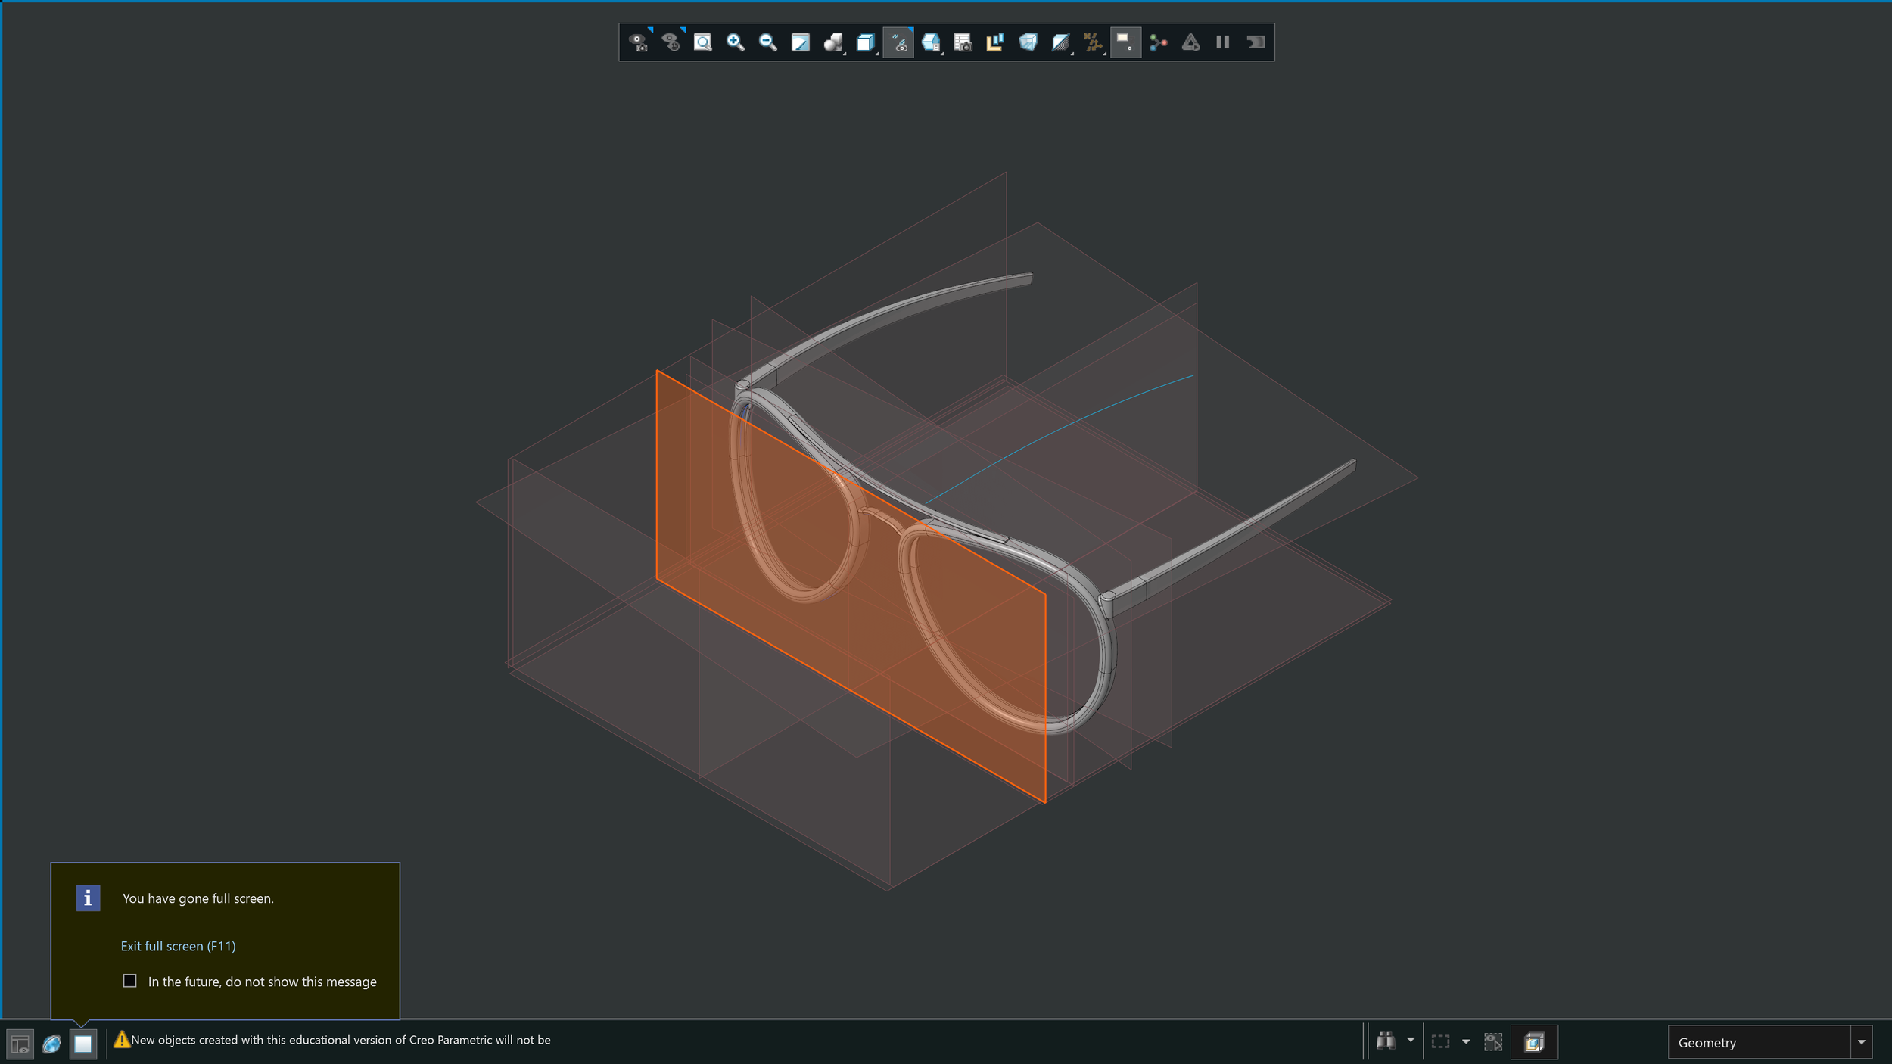Select the Find binoculars tool

[x=1387, y=1042]
